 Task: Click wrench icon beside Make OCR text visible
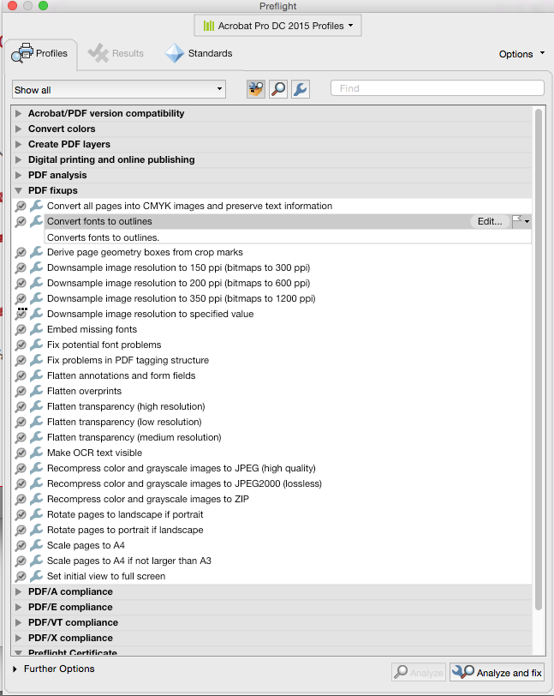click(x=36, y=453)
